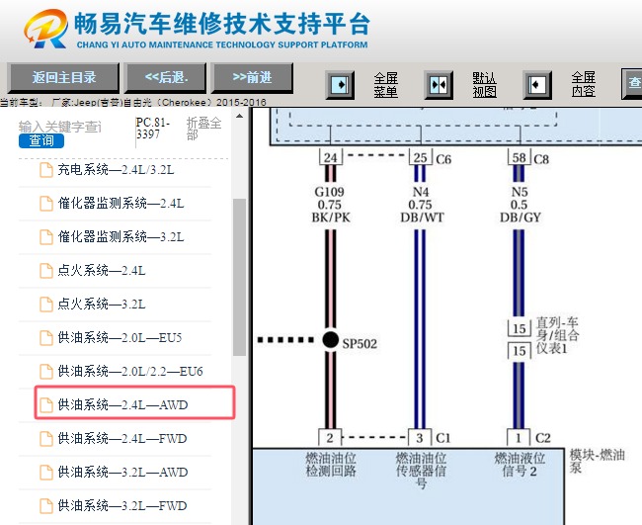Click the full-screen content arrow icon
The width and height of the screenshot is (642, 525).
(x=537, y=85)
